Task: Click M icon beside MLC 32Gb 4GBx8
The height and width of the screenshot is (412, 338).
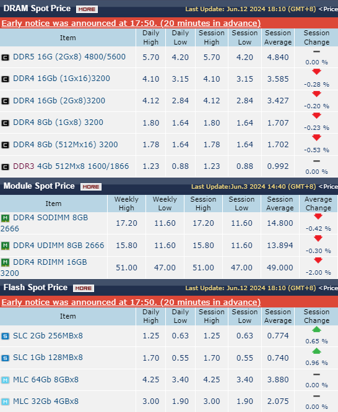Action: [5, 401]
